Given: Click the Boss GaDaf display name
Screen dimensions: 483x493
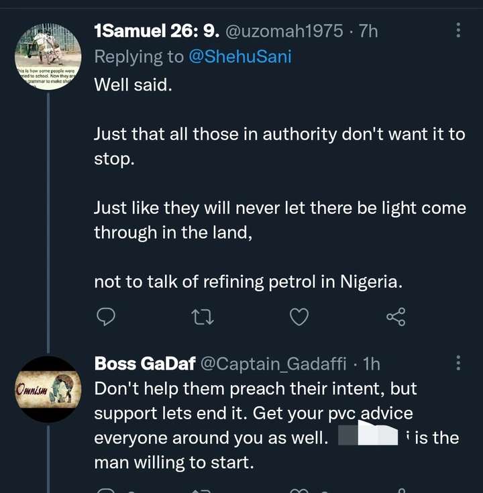Looking at the screenshot, I should (145, 364).
